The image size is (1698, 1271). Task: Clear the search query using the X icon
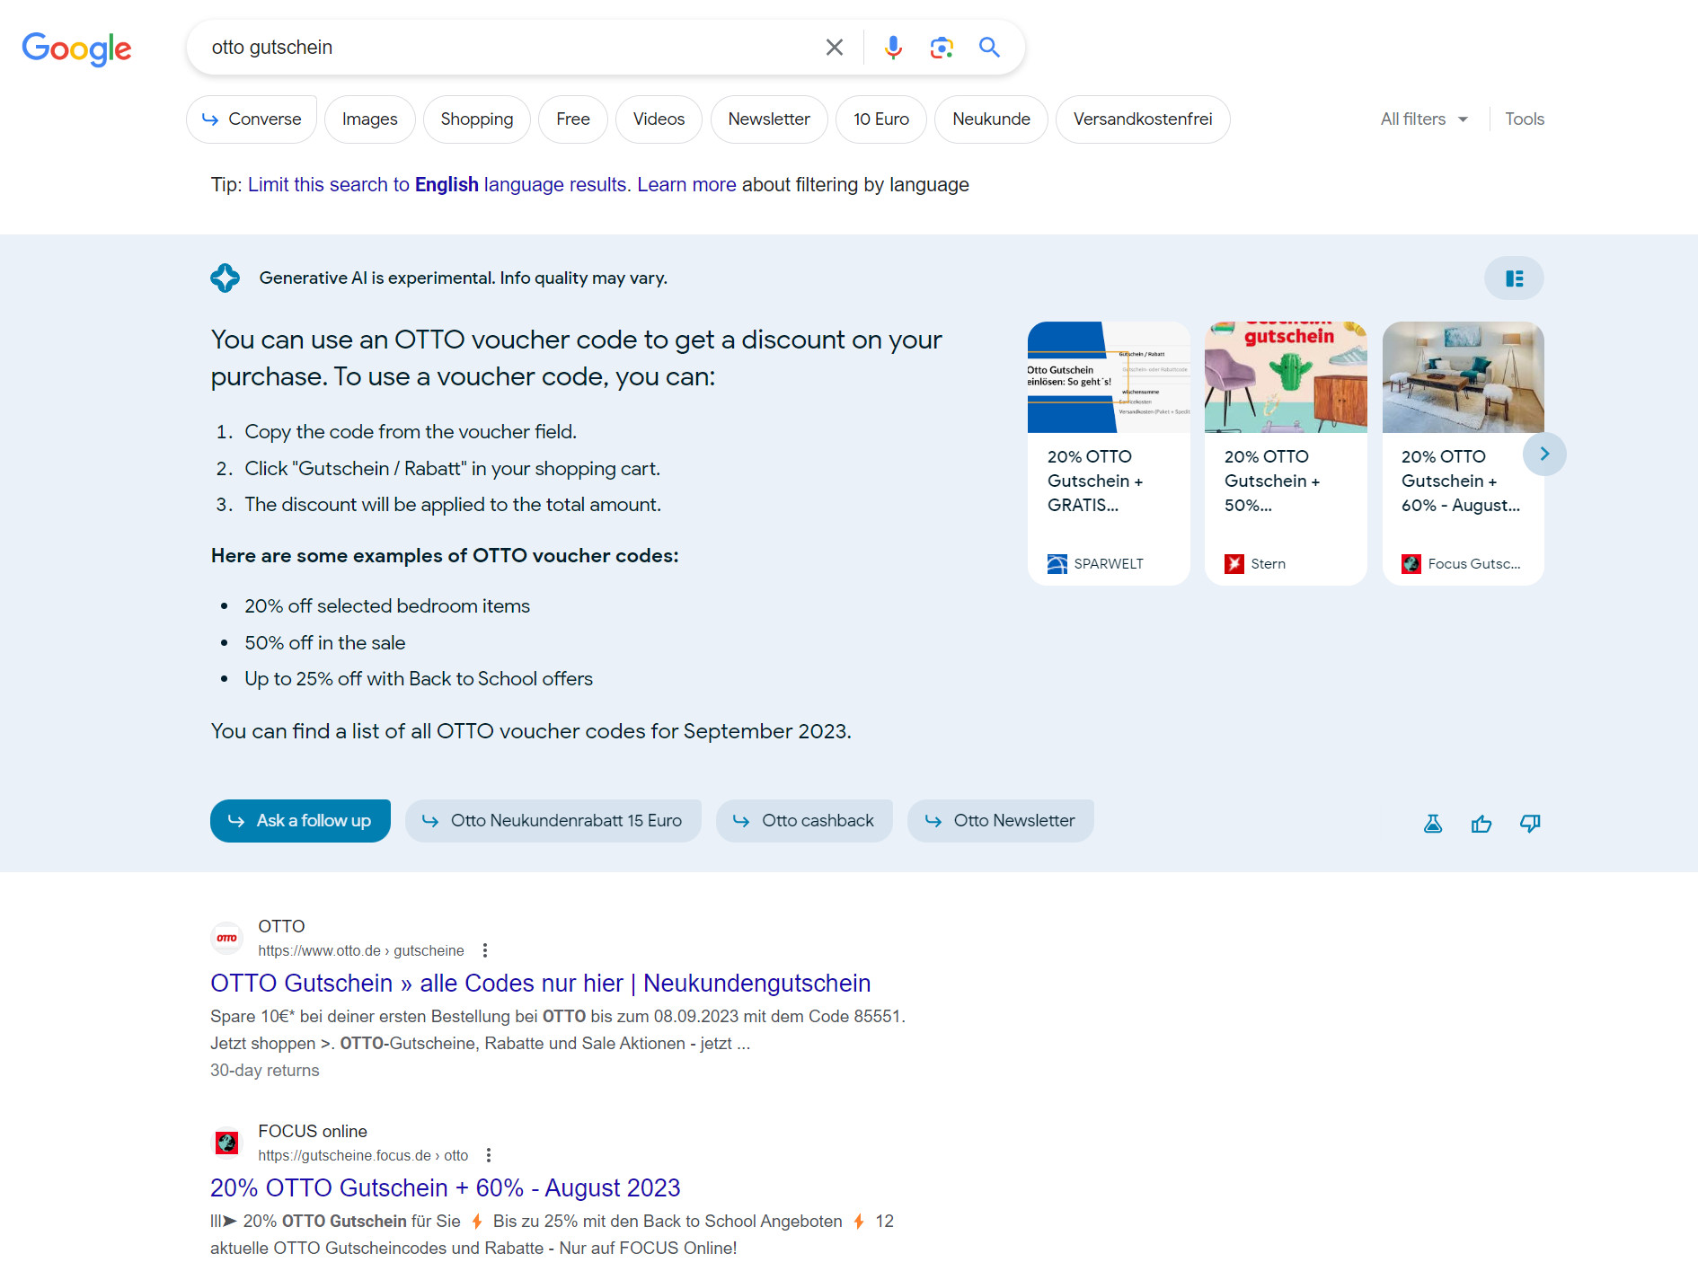tap(834, 47)
